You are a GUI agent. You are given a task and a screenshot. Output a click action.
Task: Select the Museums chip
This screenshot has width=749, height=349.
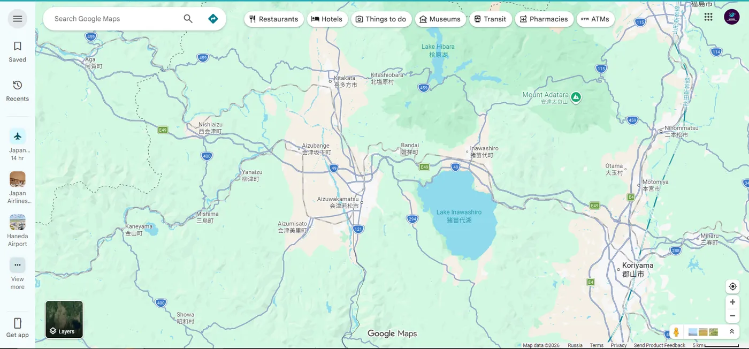click(x=440, y=19)
